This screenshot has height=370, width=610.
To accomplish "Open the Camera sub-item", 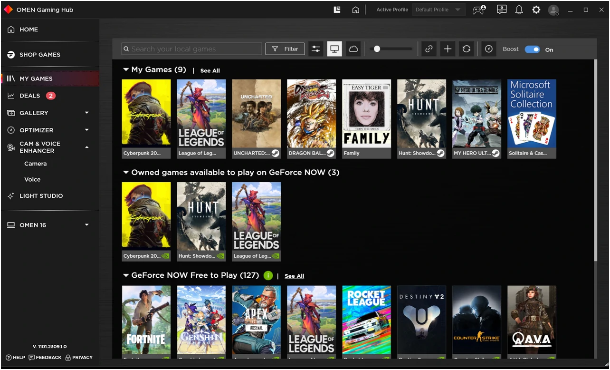I will tap(36, 164).
